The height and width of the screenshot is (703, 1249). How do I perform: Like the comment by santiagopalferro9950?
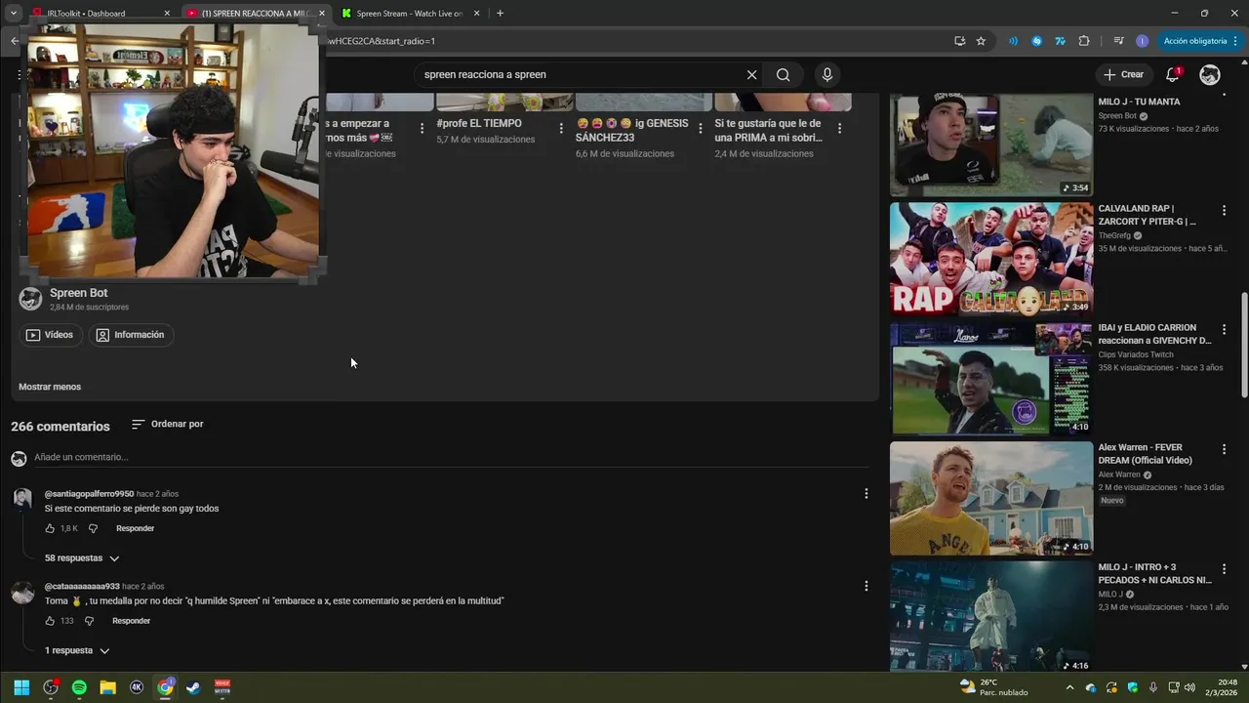(x=50, y=528)
